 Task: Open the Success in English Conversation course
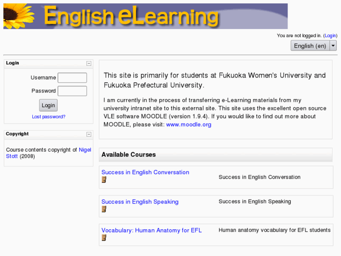click(x=145, y=172)
